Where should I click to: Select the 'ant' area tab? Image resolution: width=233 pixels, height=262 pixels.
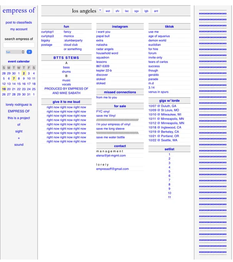pos(156,11)
